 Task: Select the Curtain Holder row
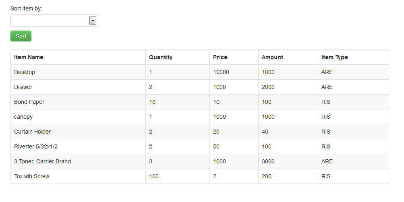coord(200,132)
